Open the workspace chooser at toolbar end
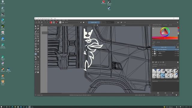The image size is (192, 108). (x=177, y=22)
